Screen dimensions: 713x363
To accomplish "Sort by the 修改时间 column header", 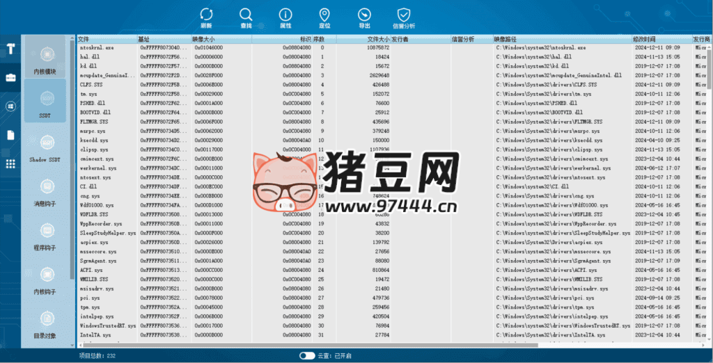I will click(x=661, y=40).
